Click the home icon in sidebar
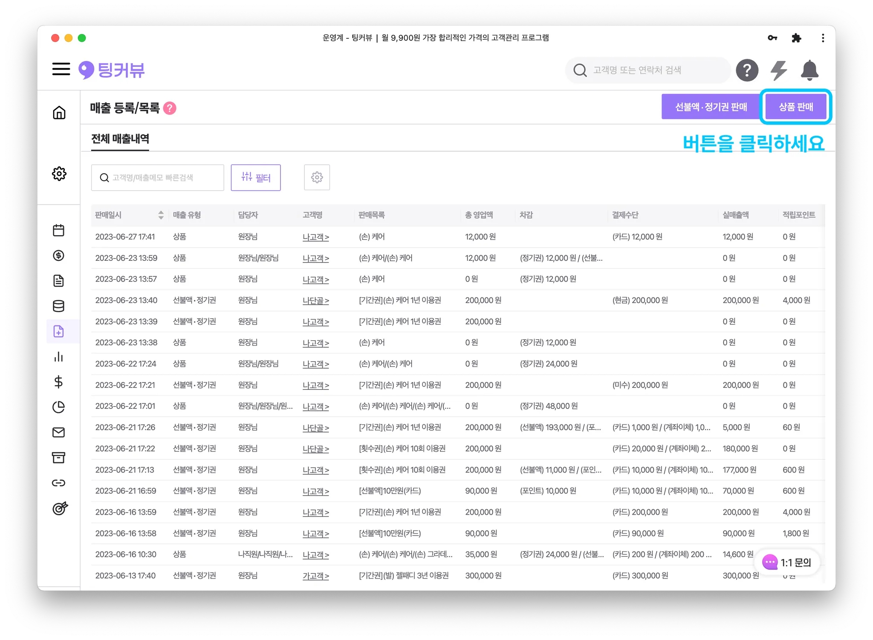The height and width of the screenshot is (640, 873). pos(59,112)
